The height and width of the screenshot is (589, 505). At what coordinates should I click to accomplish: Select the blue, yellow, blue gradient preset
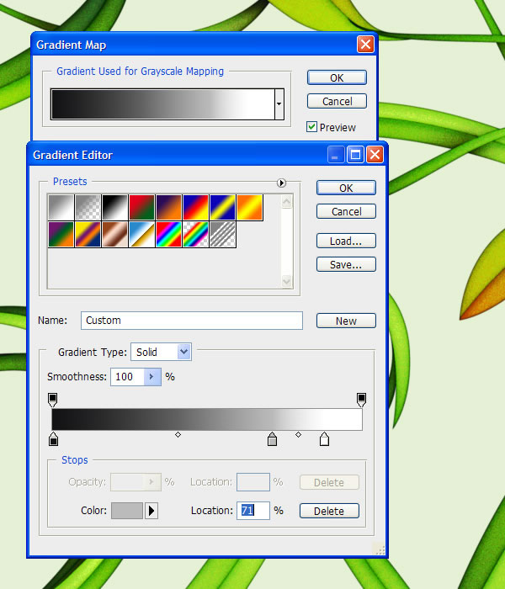tap(223, 207)
